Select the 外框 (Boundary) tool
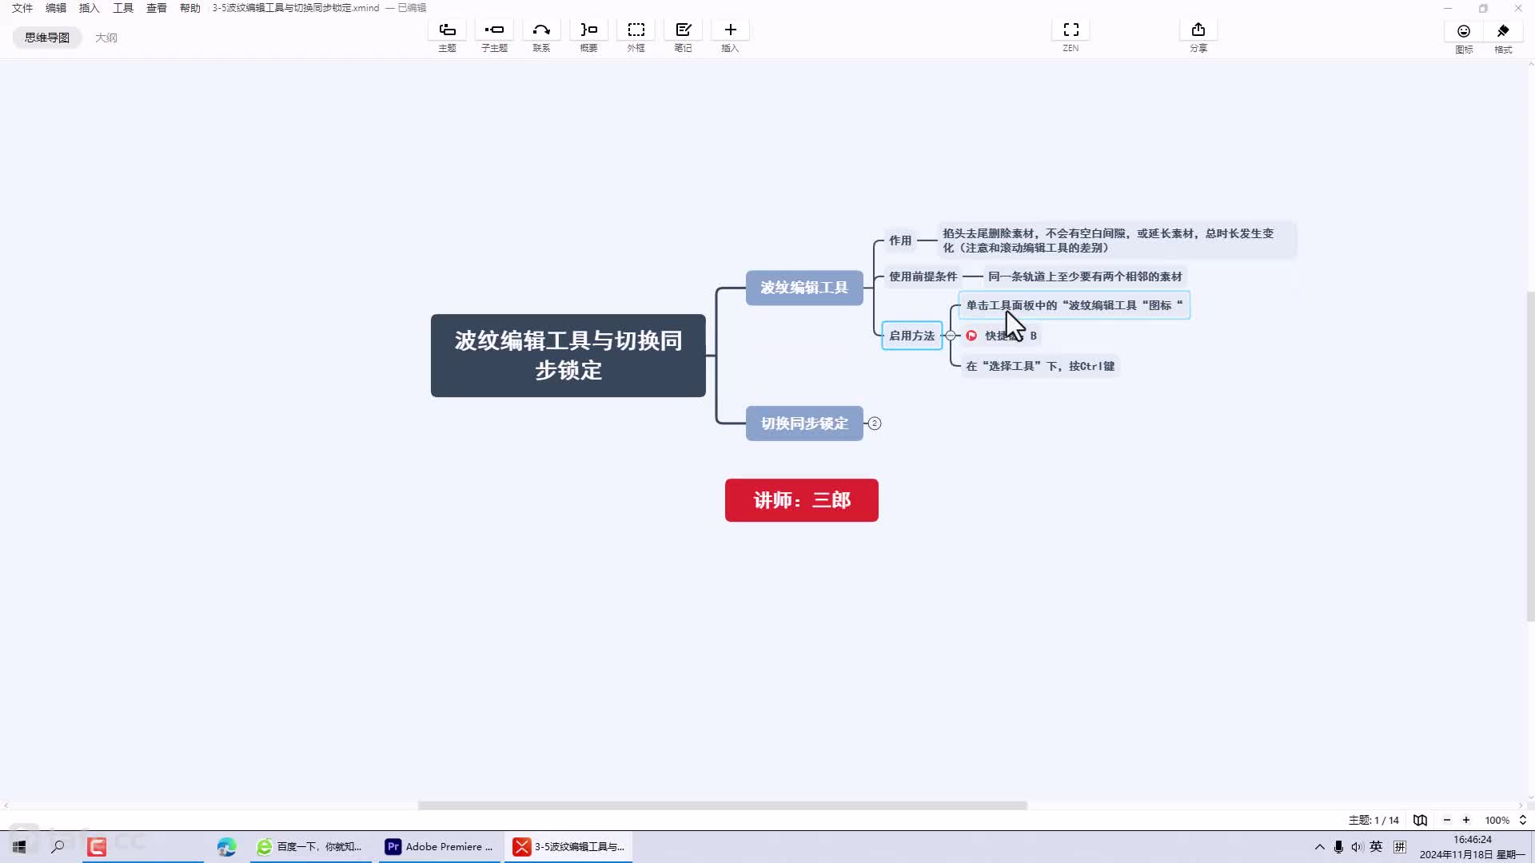This screenshot has width=1535, height=863. click(x=636, y=30)
